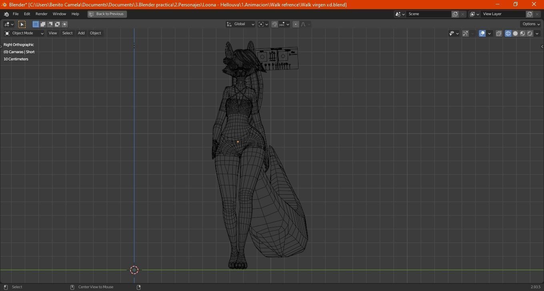Open the Object Mode dropdown

[x=24, y=33]
